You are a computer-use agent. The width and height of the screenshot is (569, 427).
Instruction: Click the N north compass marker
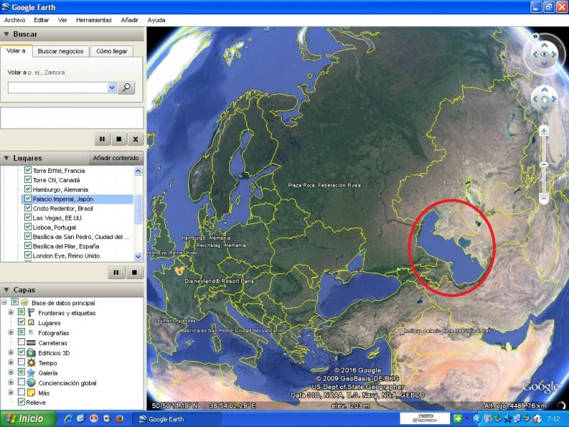[536, 36]
